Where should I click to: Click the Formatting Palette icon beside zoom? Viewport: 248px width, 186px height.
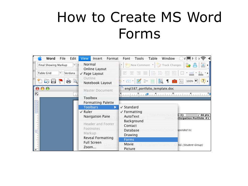point(181,81)
